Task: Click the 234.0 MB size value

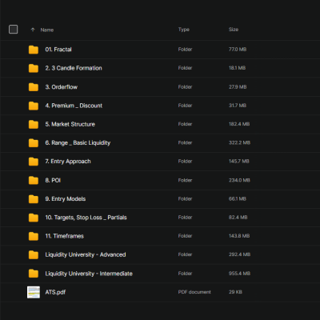Action: pos(239,180)
